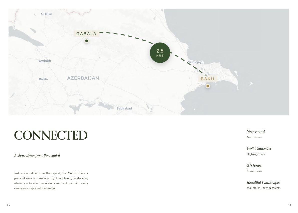Click the Barda city label
The width and height of the screenshot is (298, 213).
(43, 79)
